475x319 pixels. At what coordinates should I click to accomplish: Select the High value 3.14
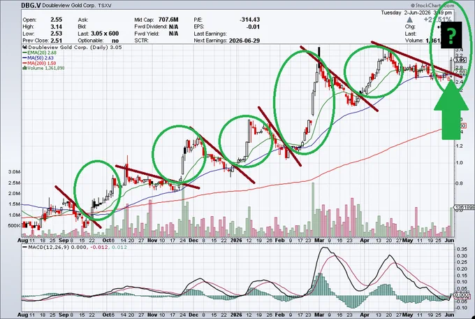[x=57, y=27]
